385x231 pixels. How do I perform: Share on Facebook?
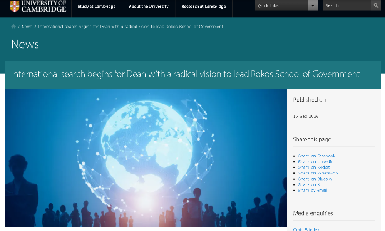click(x=316, y=156)
